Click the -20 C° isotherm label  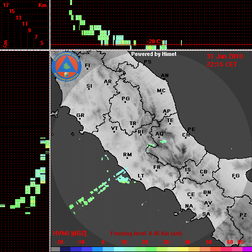[155, 41]
